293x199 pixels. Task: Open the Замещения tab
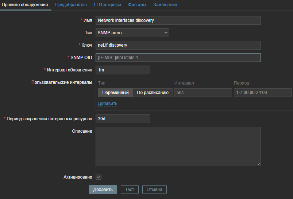pos(165,5)
